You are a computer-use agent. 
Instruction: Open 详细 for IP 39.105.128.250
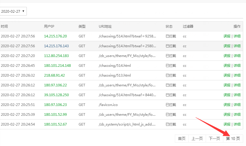[237, 95]
